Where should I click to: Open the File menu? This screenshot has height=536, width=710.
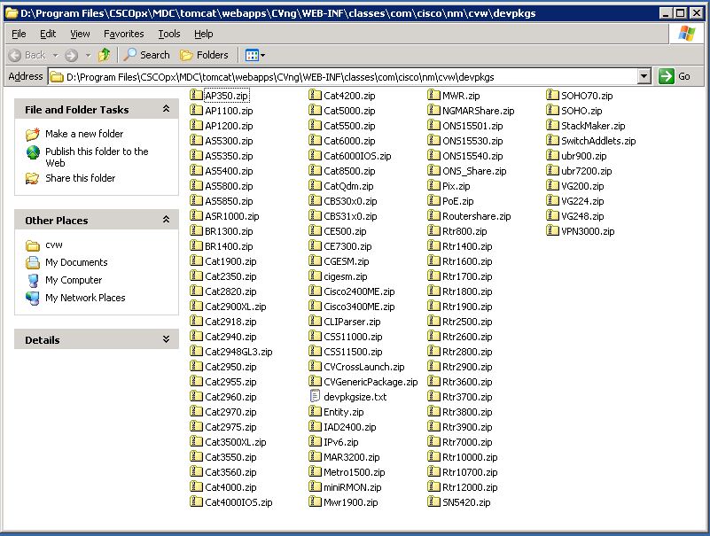[19, 34]
